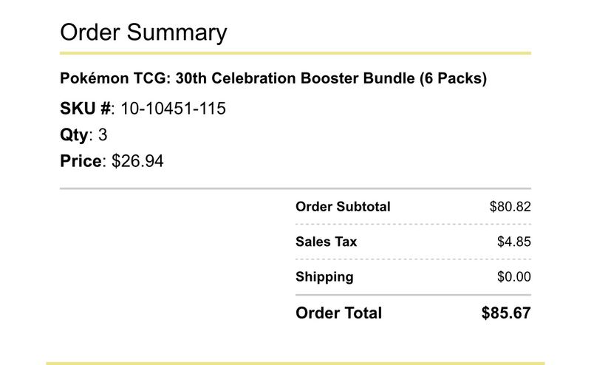Click the word Celebration in product title
The image size is (591, 365).
coord(253,78)
